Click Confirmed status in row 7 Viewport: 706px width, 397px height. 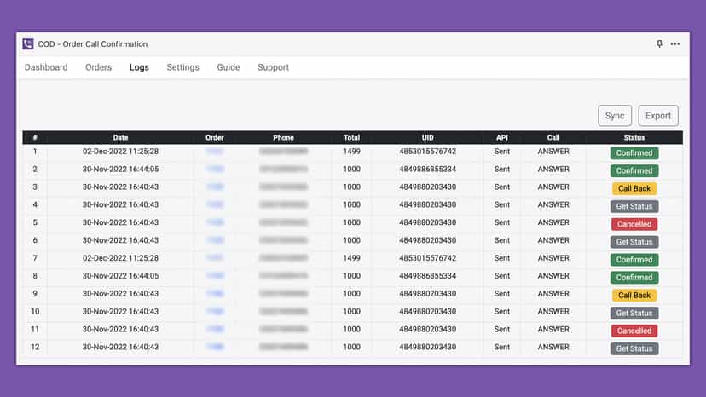pos(634,260)
